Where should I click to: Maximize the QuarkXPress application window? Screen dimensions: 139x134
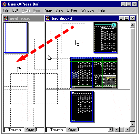coord(128,4)
